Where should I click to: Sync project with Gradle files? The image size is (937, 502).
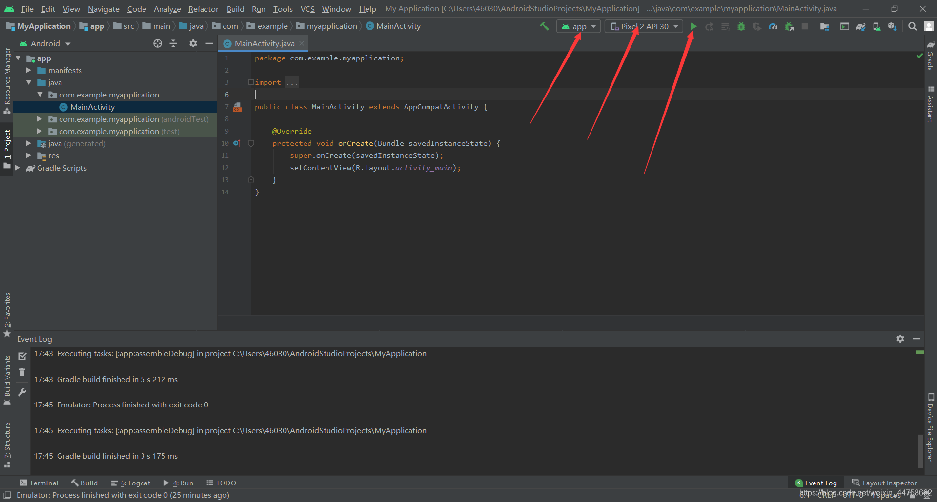861,26
